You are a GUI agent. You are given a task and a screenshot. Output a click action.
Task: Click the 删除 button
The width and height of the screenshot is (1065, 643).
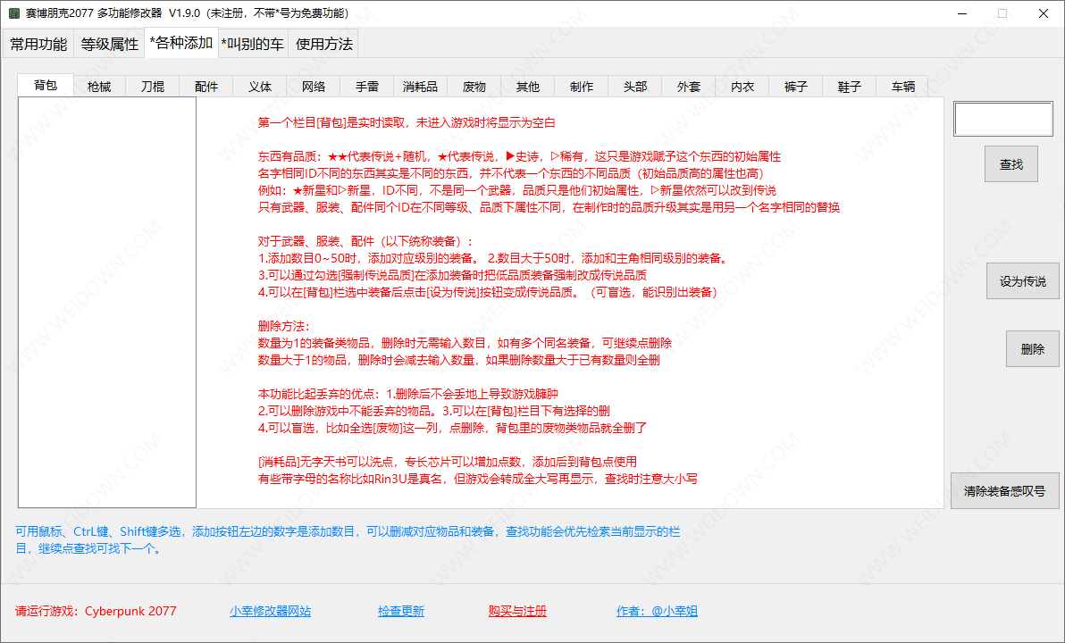pos(1032,349)
